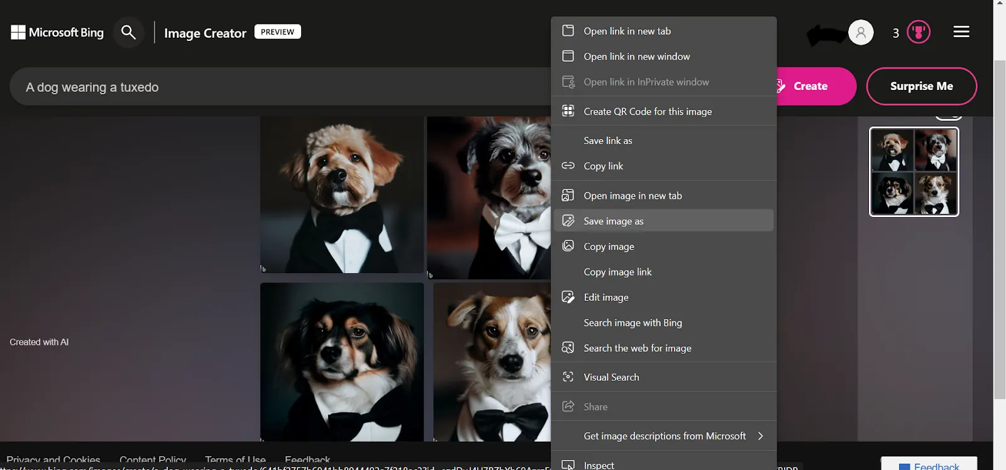The height and width of the screenshot is (470, 1006).
Task: Click the Microsoft Bing logo
Action: coord(57,32)
